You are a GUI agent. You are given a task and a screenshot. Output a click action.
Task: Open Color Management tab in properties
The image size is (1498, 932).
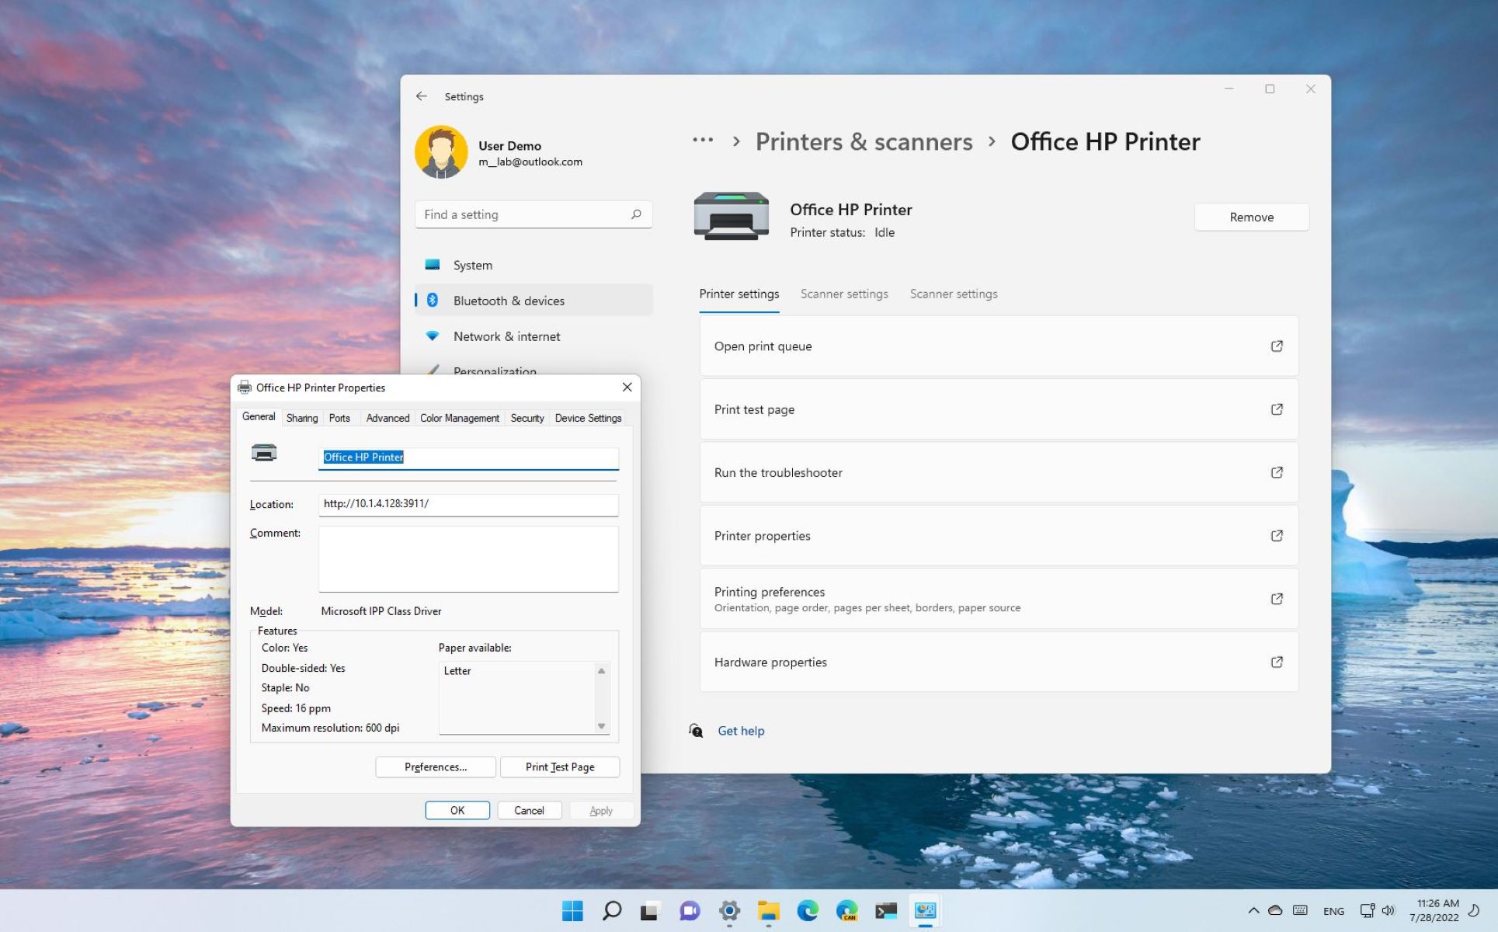point(459,418)
